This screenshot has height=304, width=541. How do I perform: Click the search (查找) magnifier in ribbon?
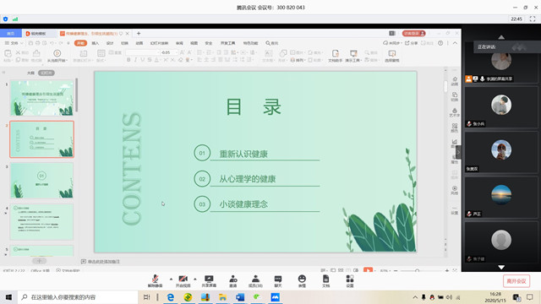point(272,43)
